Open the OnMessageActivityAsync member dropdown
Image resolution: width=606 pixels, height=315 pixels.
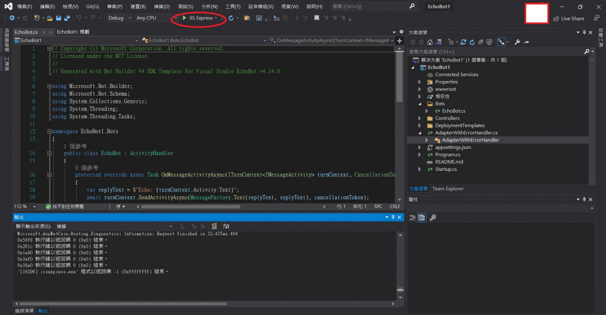[x=331, y=40]
